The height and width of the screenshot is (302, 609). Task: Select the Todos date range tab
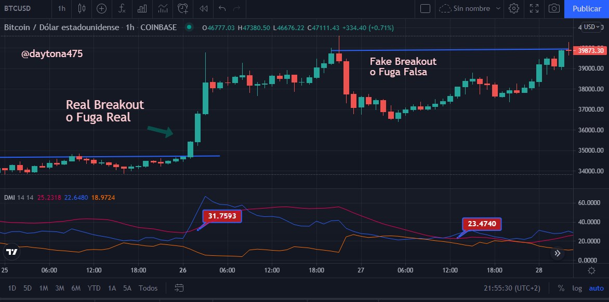[148, 288]
